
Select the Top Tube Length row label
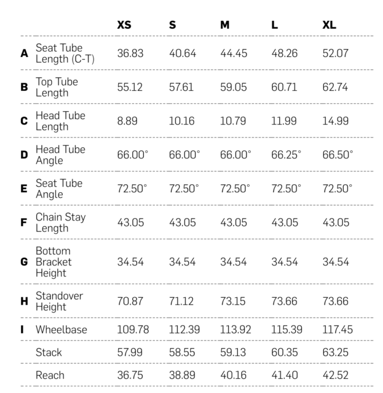click(57, 87)
